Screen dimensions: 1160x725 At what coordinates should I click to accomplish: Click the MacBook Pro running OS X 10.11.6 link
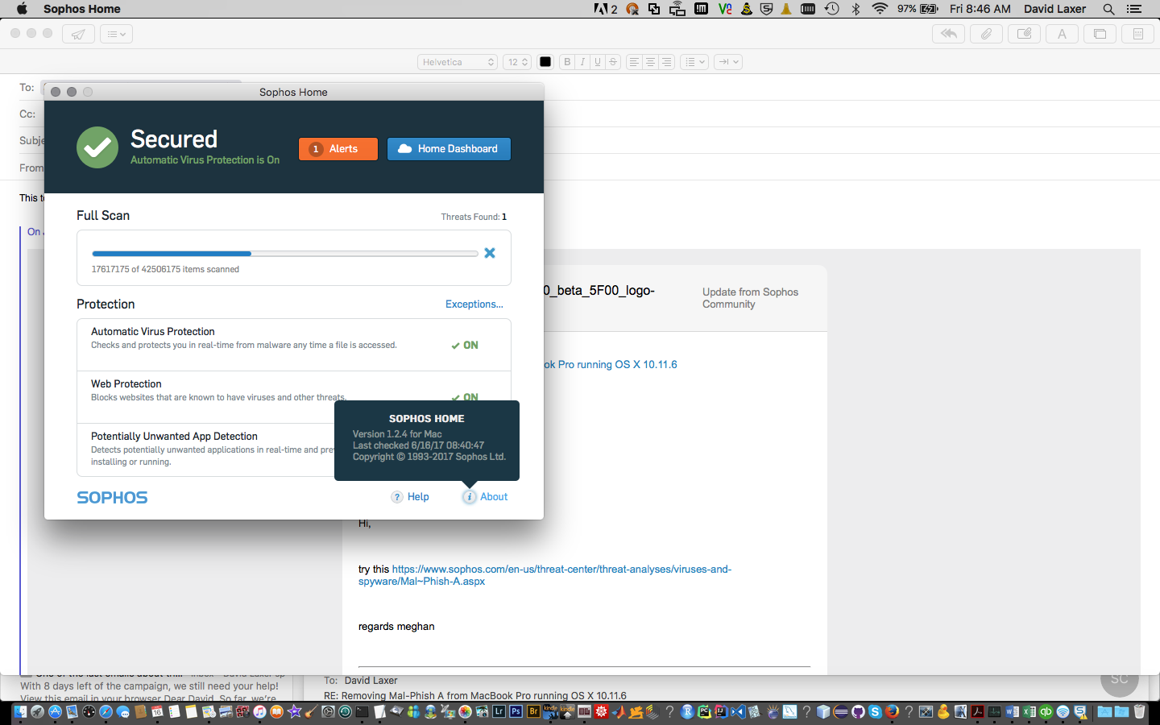click(611, 364)
